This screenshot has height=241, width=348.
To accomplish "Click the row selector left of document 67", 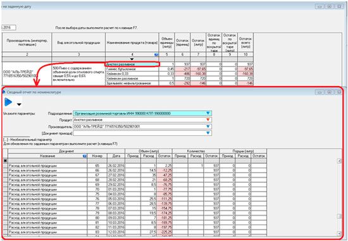I will click(6, 175).
